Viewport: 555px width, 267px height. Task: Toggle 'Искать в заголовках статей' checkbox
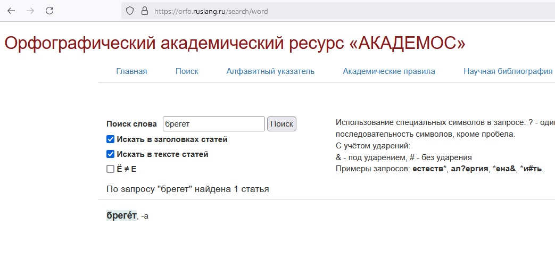click(111, 139)
